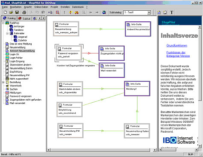Open the Grundfunktionen link

(x=177, y=45)
